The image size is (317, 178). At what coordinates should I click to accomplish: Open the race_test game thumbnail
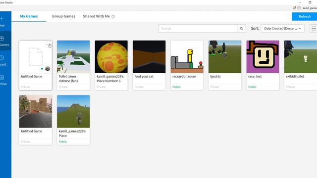263,57
